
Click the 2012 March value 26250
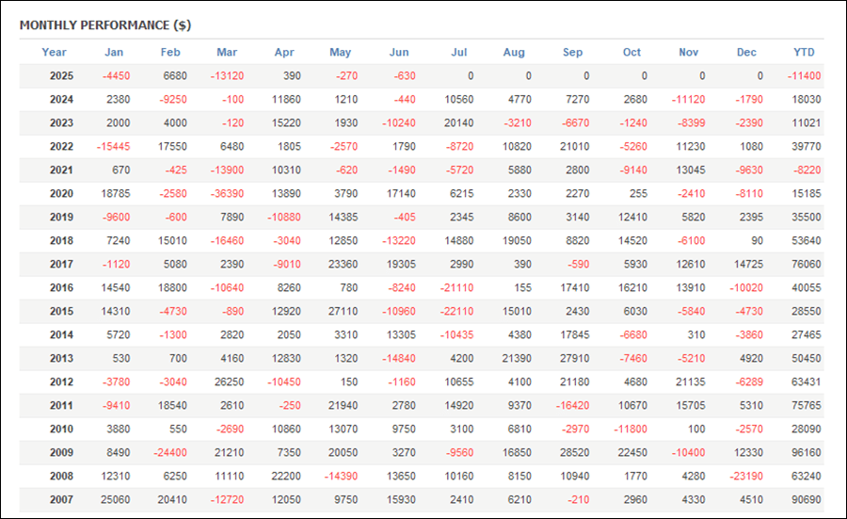229,381
